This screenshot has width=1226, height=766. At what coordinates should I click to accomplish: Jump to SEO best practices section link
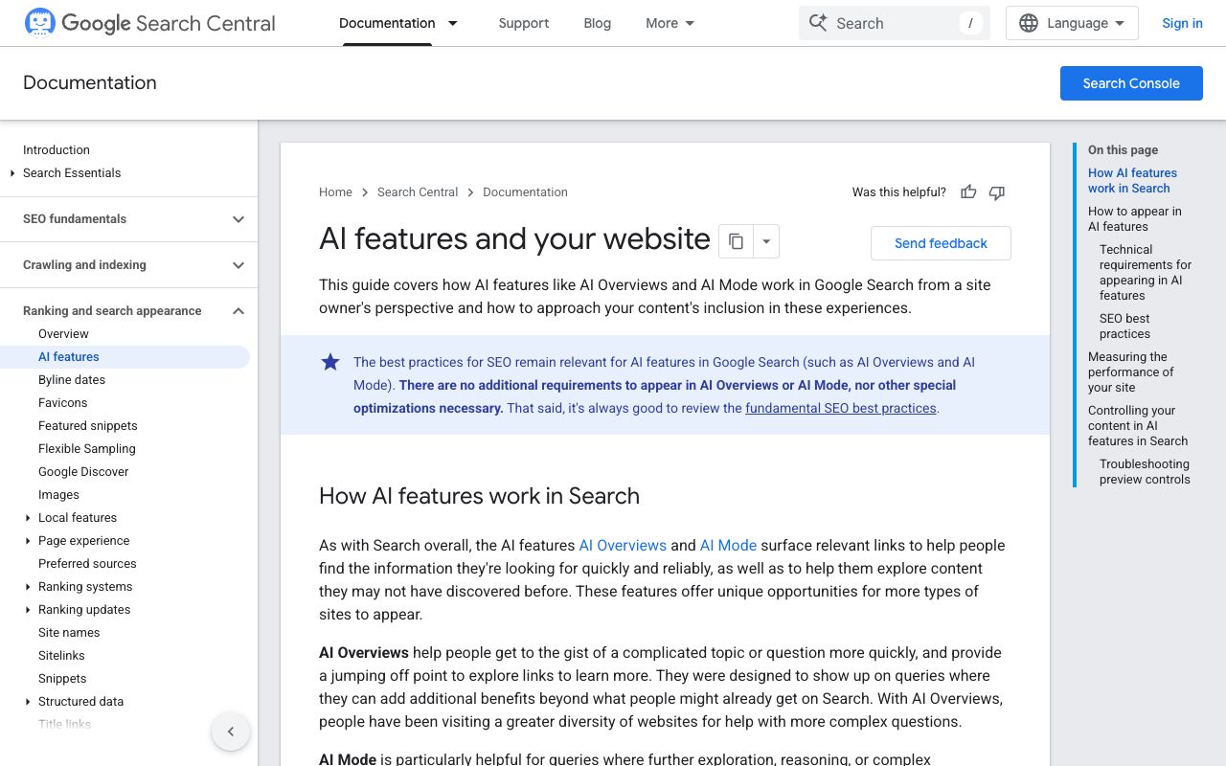[x=1124, y=327]
